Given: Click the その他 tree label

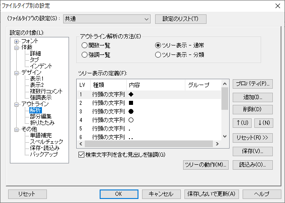Looking at the screenshot, I should pyautogui.click(x=29, y=129).
